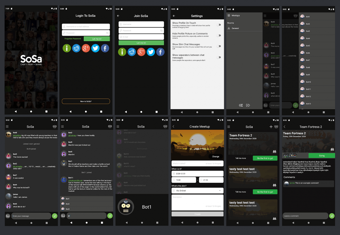The image size is (340, 235).
Task: Tap the Facebook icon on the Join SoSa screen
Action: (x=160, y=52)
